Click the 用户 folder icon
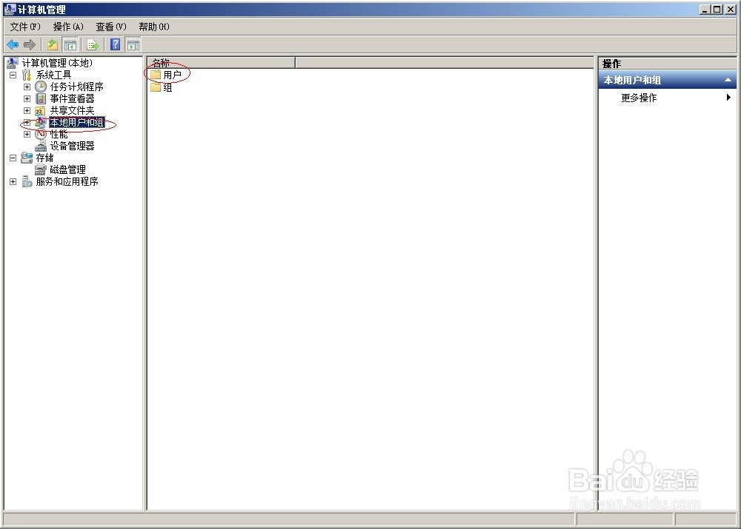The width and height of the screenshot is (741, 529). click(x=156, y=75)
